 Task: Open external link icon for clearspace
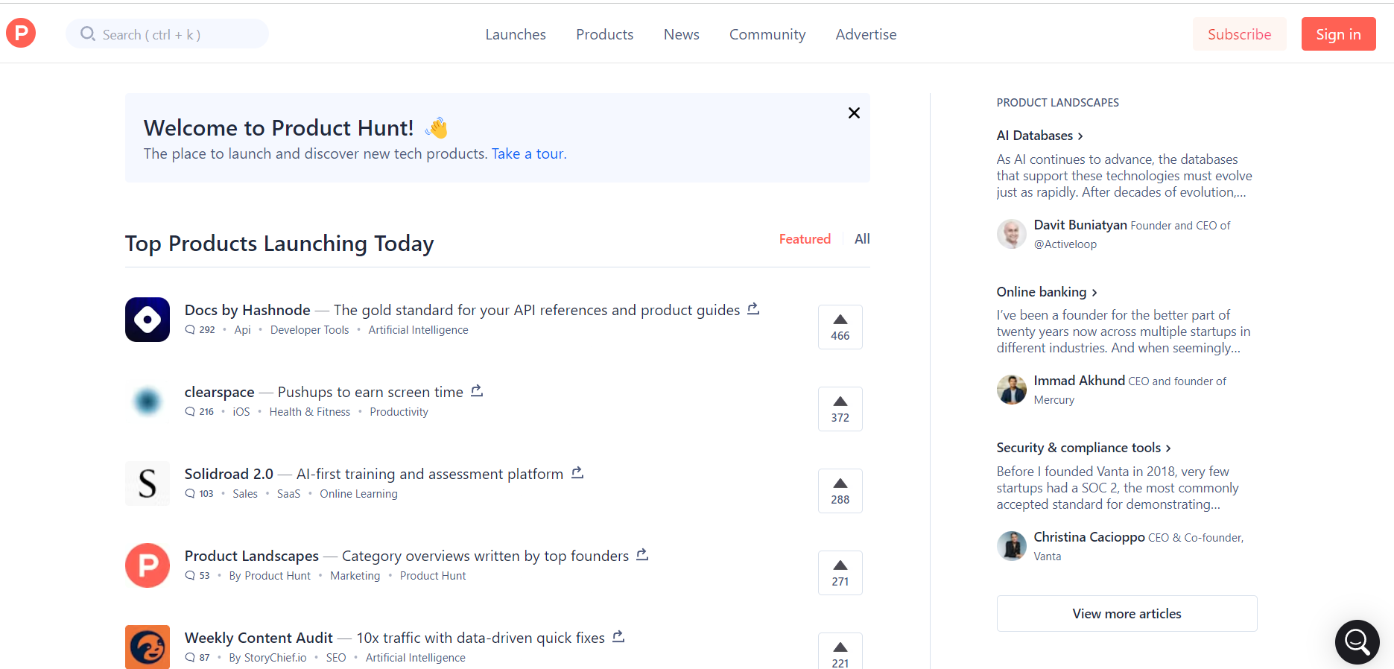(477, 390)
